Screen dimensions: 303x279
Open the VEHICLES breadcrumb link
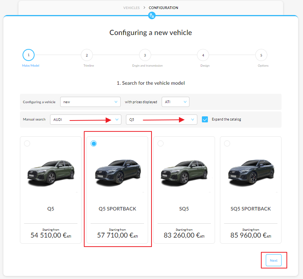click(132, 8)
